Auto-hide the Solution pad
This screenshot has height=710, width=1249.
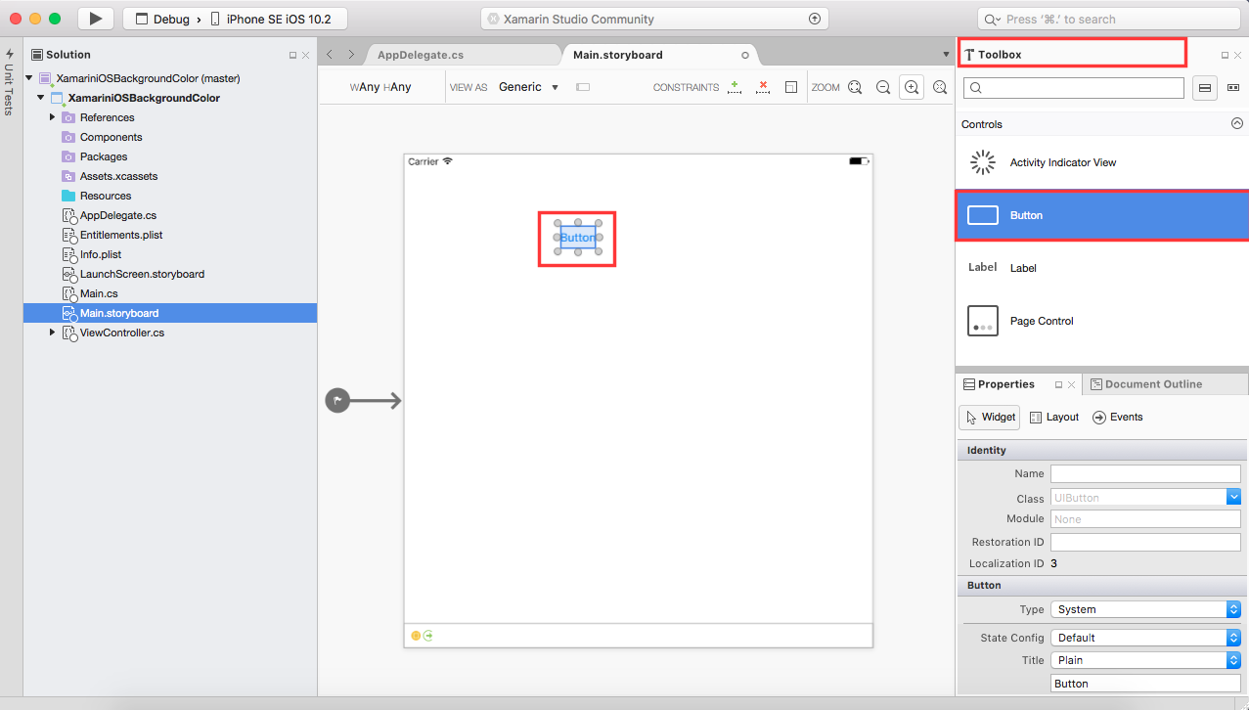tap(292, 56)
